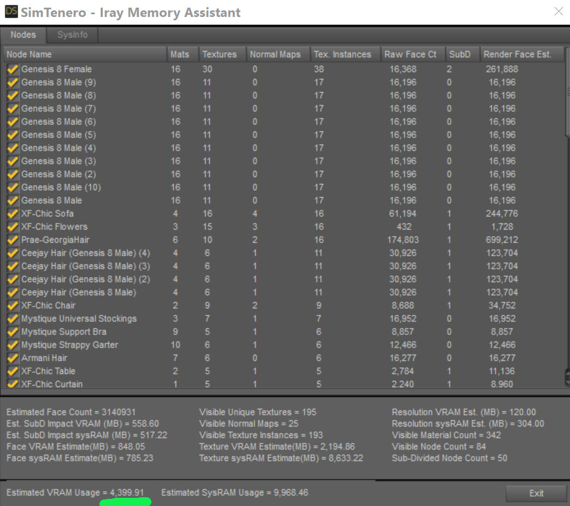570x506 pixels.
Task: Disable the XF-Chic Sofa node checkbox
Action: tap(13, 213)
